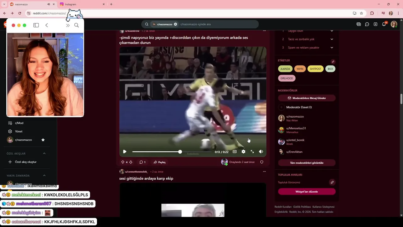Open notifications bell
This screenshot has height=227, width=403.
pos(384,24)
